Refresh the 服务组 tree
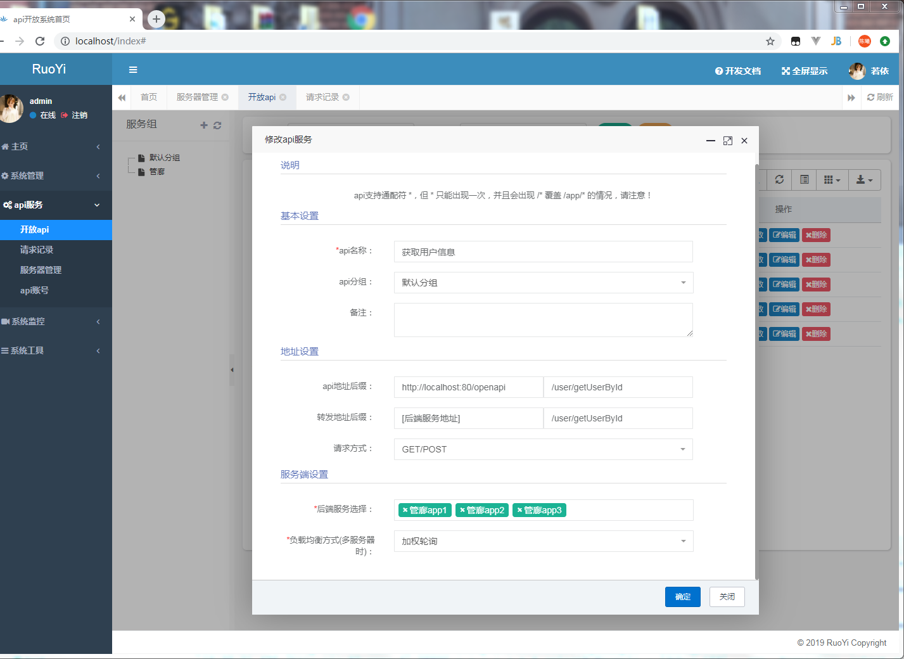904x659 pixels. pyautogui.click(x=217, y=125)
